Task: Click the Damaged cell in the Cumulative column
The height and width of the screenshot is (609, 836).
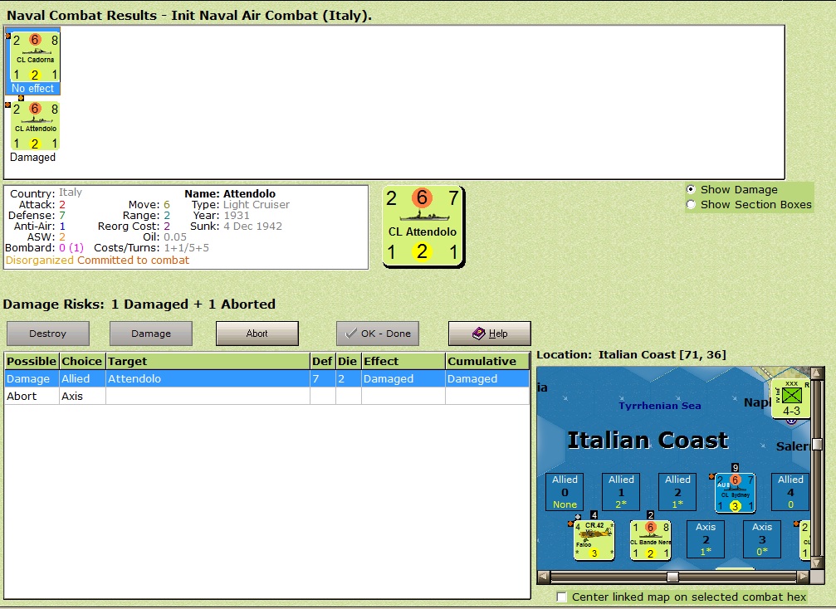Action: [487, 379]
